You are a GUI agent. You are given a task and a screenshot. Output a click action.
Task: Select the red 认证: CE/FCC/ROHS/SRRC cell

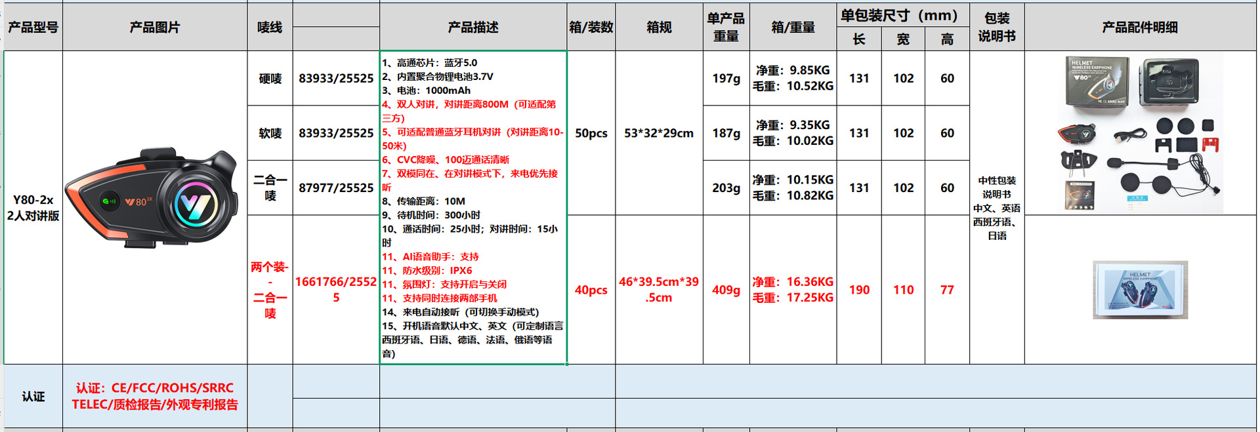(155, 397)
